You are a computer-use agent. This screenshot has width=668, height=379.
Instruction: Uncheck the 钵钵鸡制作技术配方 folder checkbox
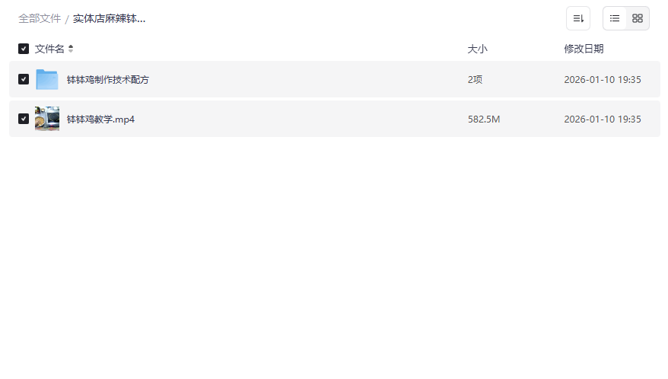(24, 79)
